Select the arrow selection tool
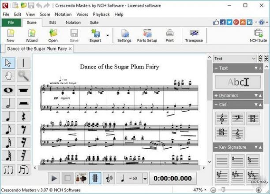Screen dimensions: 270x194 [x=8, y=63]
